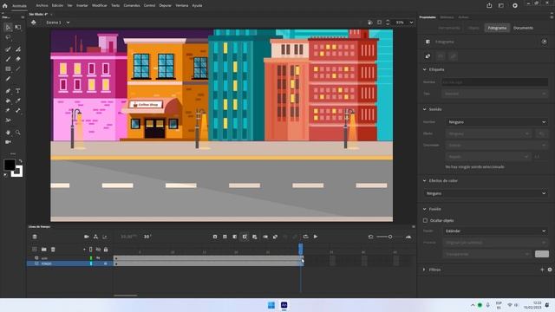Image resolution: width=555 pixels, height=312 pixels.
Task: Click the Windows Start button
Action: (x=271, y=305)
